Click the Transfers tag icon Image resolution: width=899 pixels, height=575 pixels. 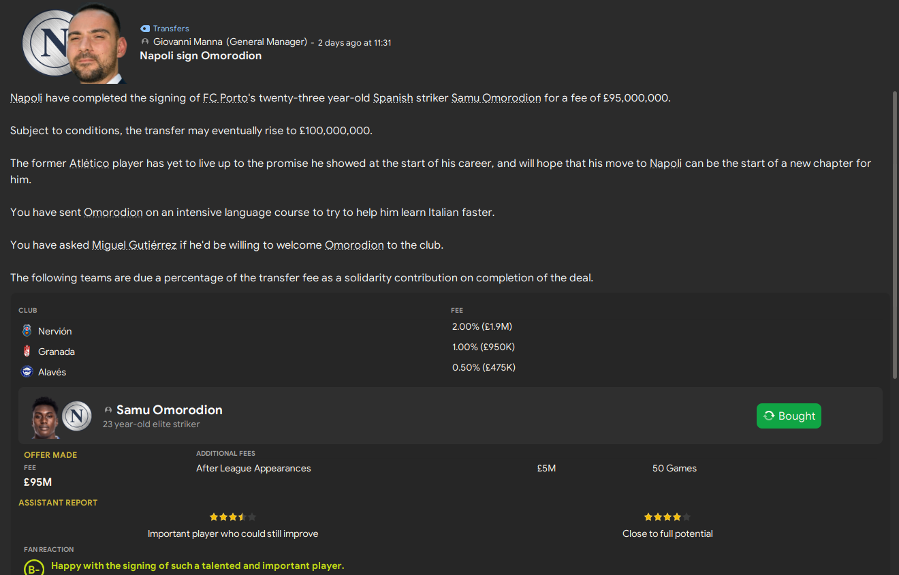click(144, 29)
